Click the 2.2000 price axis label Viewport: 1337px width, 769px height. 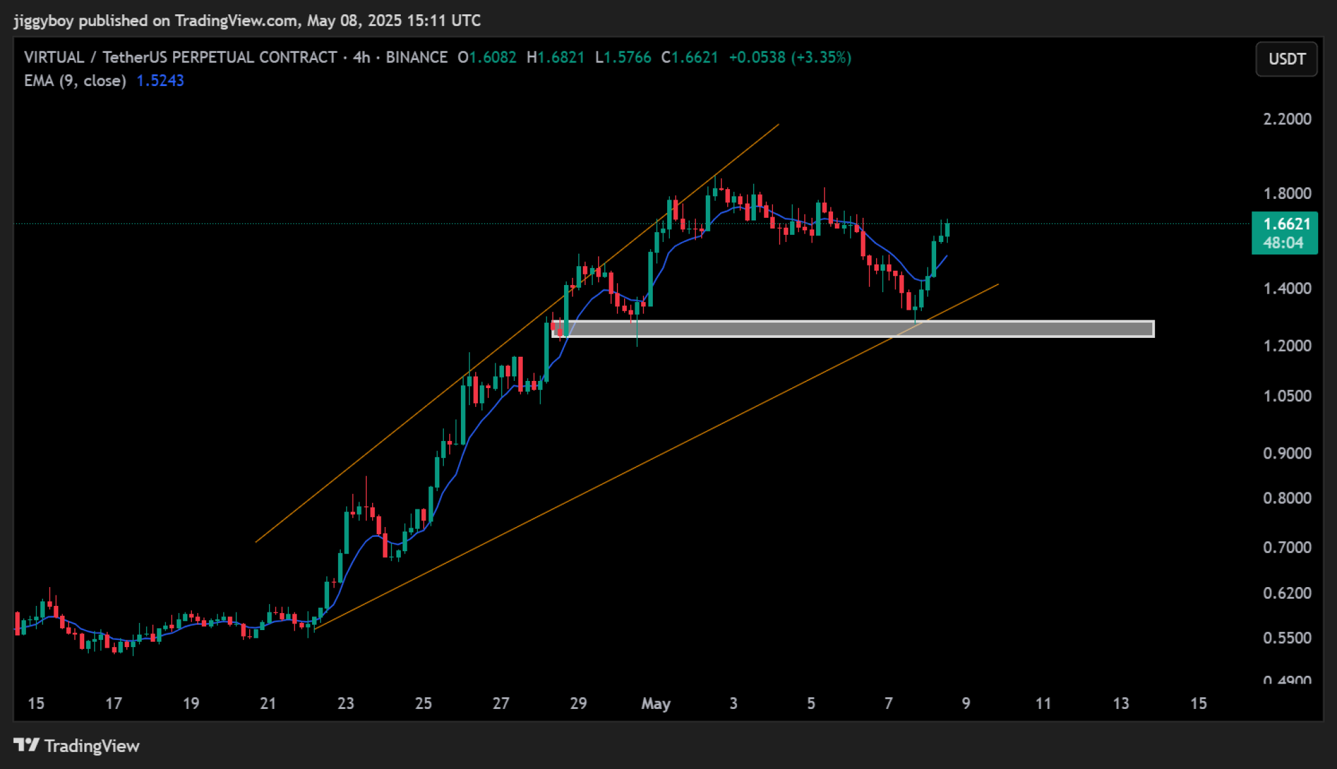1287,119
